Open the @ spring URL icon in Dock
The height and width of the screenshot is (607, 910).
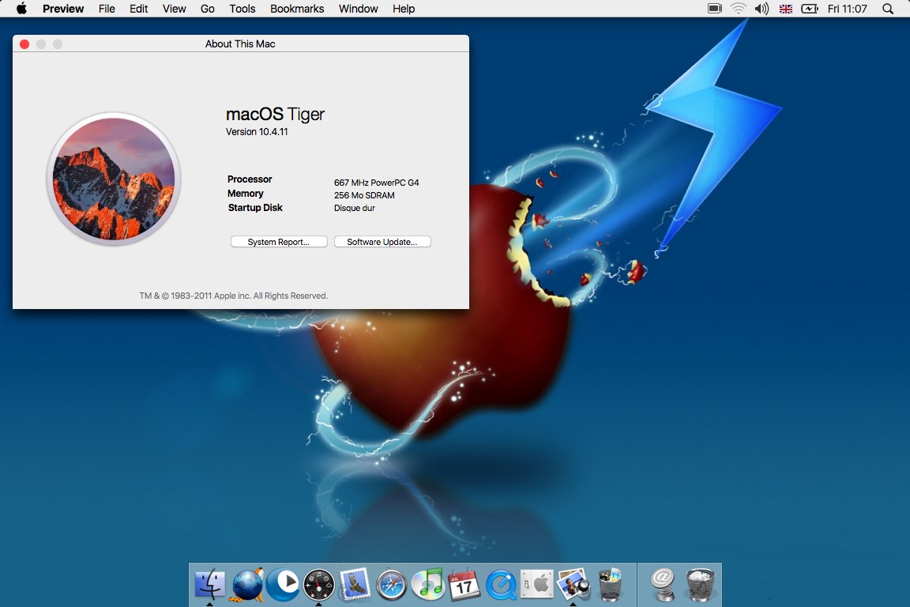[x=663, y=584]
